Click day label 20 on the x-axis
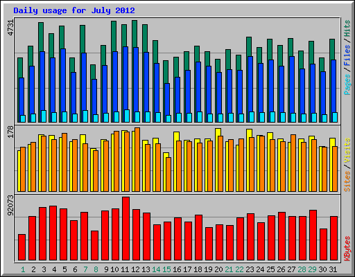Image resolution: width=355 pixels, height=277 pixels. pos(218,269)
